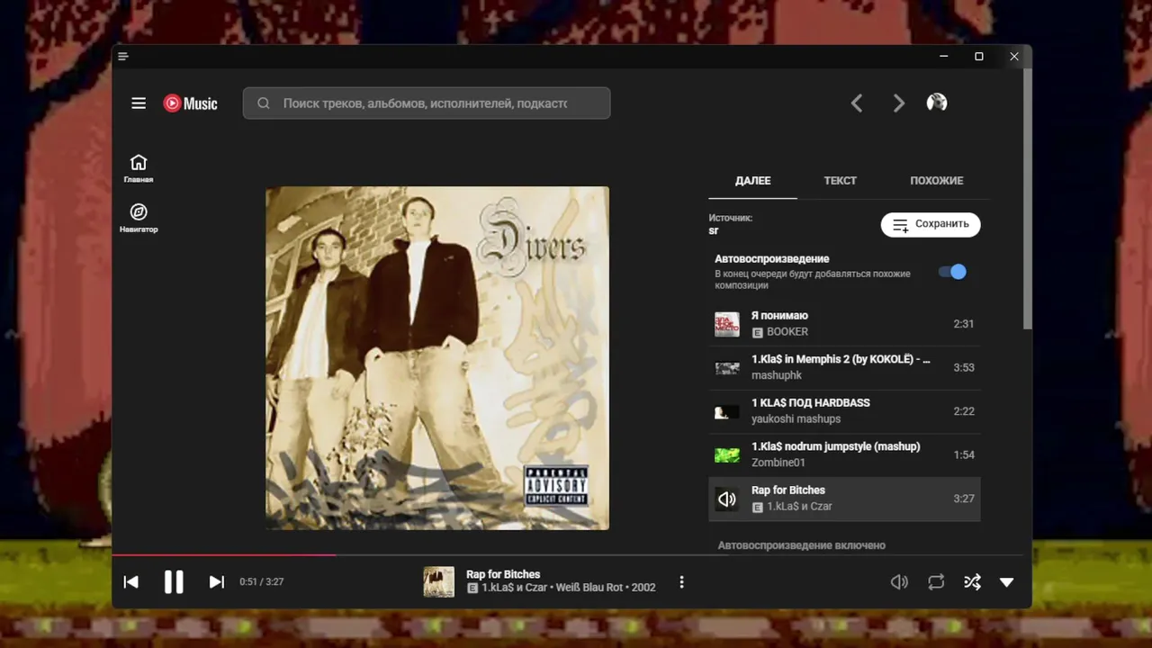Skip to previous track
The width and height of the screenshot is (1152, 648).
130,582
